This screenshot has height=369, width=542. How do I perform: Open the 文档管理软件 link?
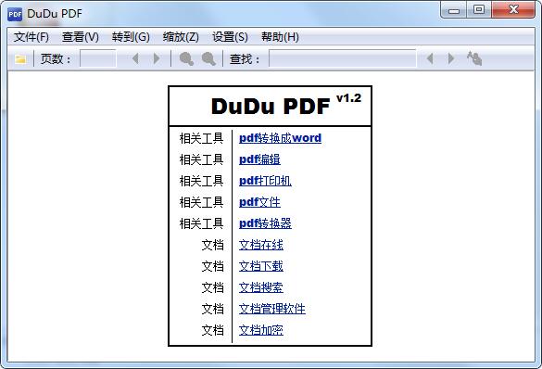coord(272,309)
